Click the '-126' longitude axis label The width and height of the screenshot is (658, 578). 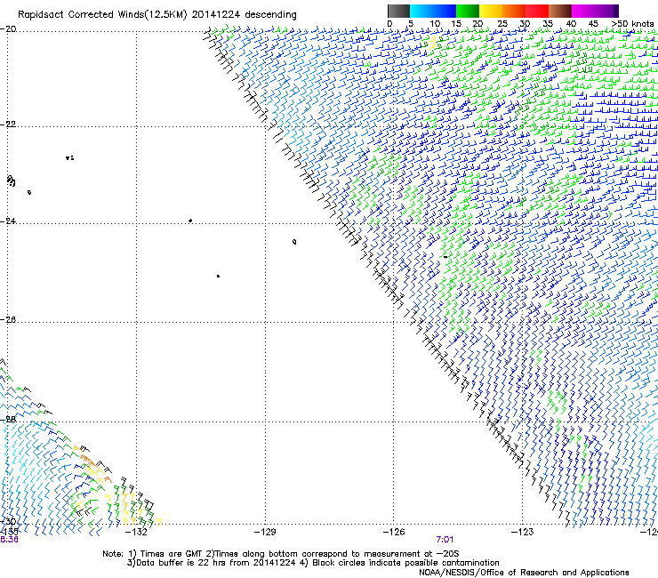tap(394, 533)
